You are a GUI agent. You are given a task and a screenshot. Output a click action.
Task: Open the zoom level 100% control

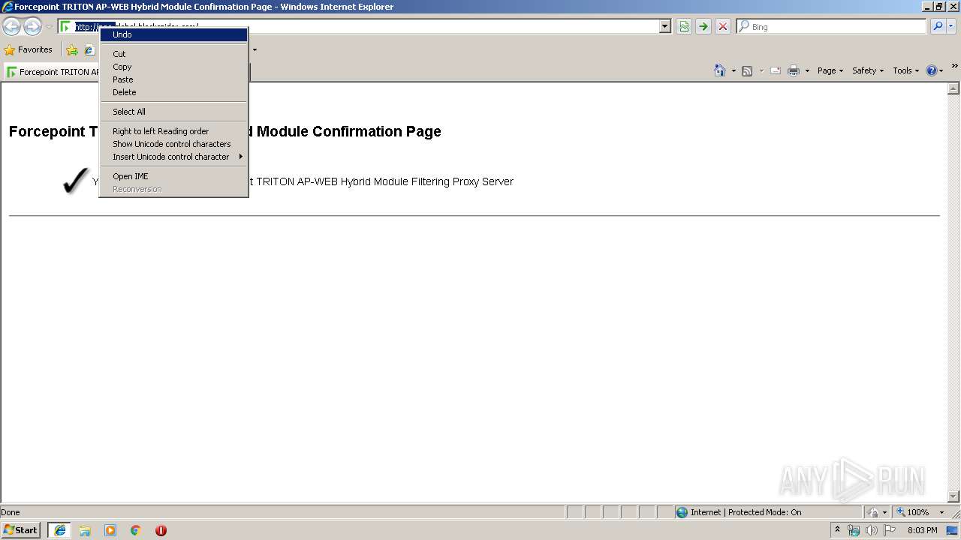913,512
